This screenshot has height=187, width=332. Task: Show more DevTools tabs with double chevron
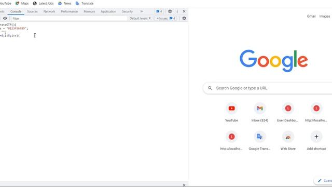(x=142, y=11)
